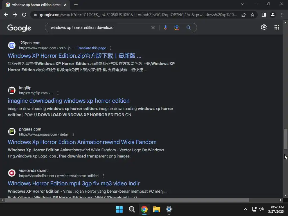The width and height of the screenshot is (288, 216).
Task: Translate the 123pan.com result page
Action: point(91,48)
